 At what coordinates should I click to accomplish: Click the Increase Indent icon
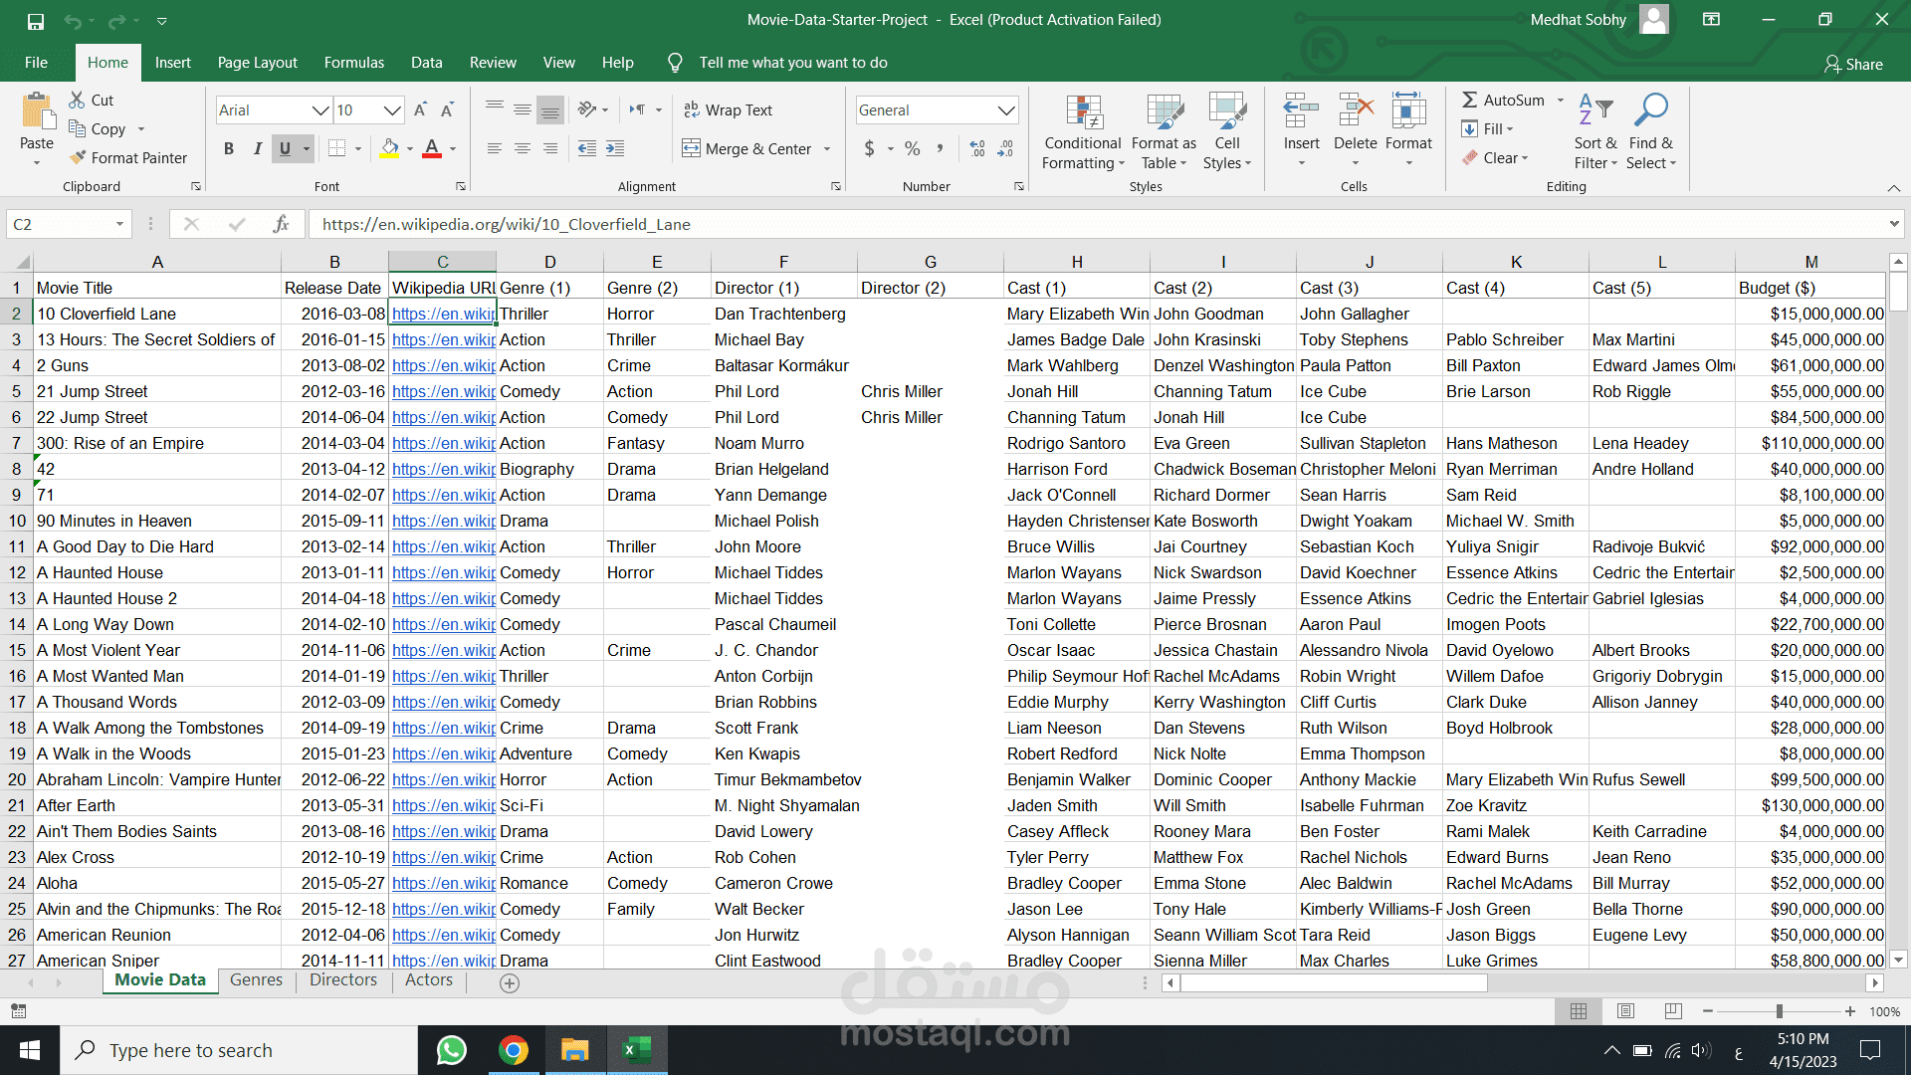(615, 148)
